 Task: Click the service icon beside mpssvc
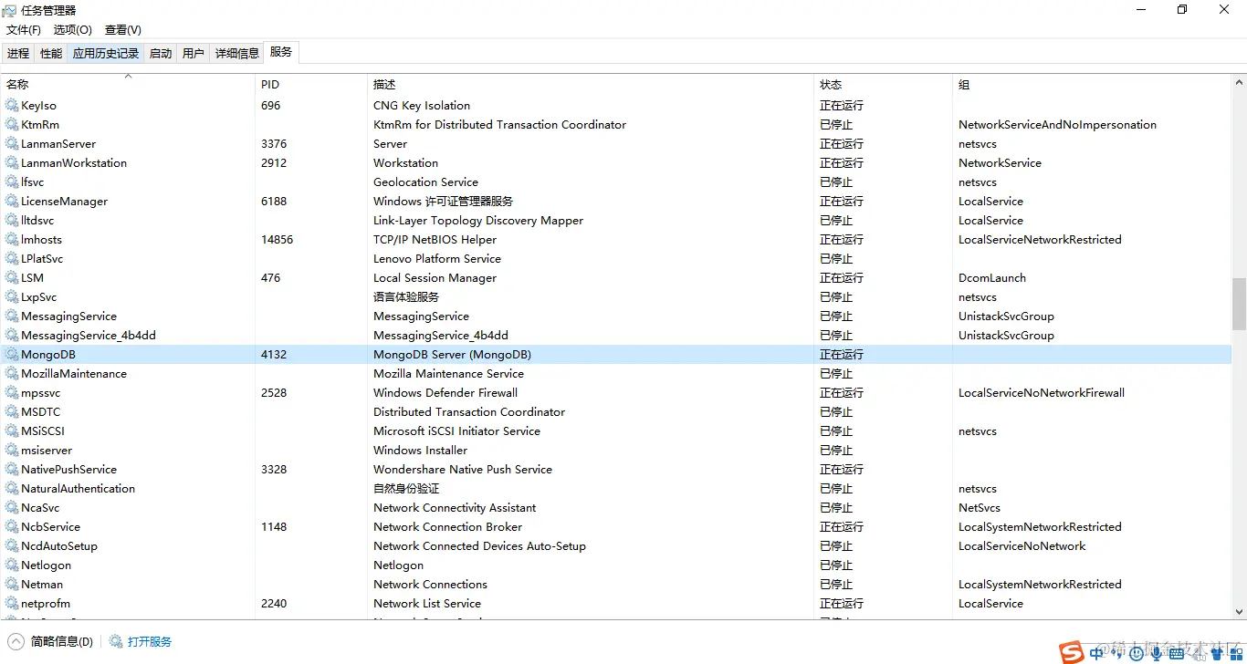pyautogui.click(x=12, y=393)
